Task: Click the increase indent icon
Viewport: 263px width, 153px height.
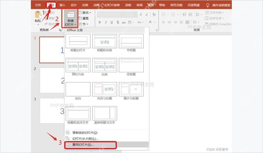Action: (x=190, y=14)
